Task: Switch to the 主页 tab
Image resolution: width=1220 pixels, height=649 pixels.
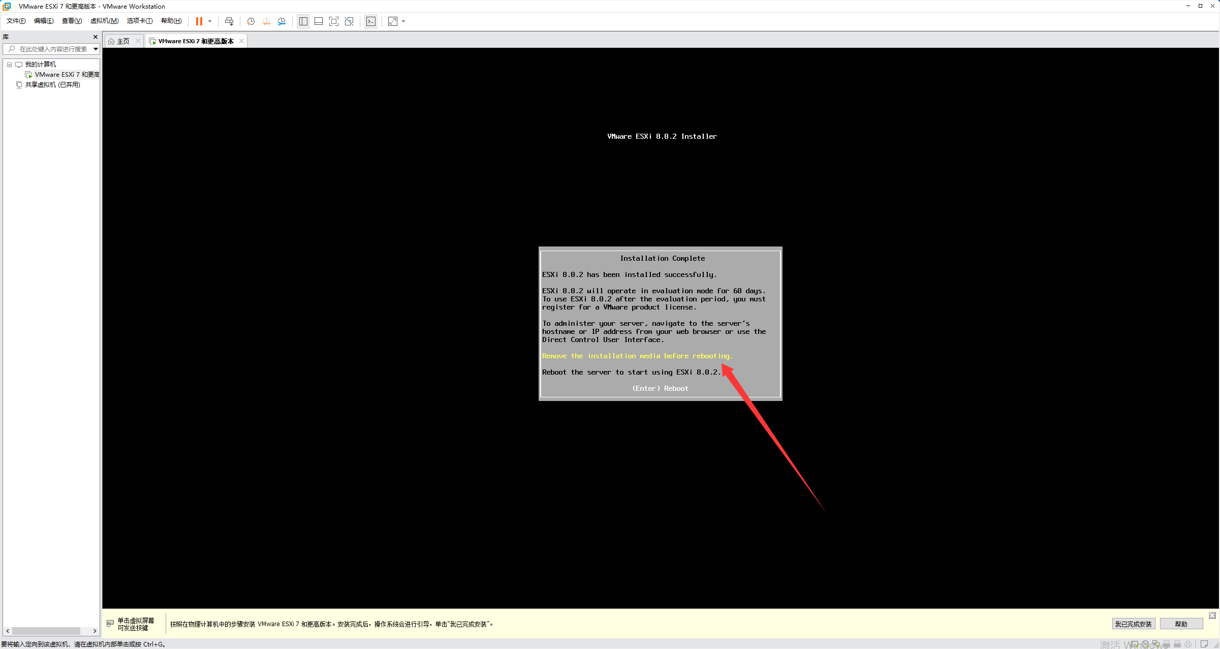Action: pos(123,41)
